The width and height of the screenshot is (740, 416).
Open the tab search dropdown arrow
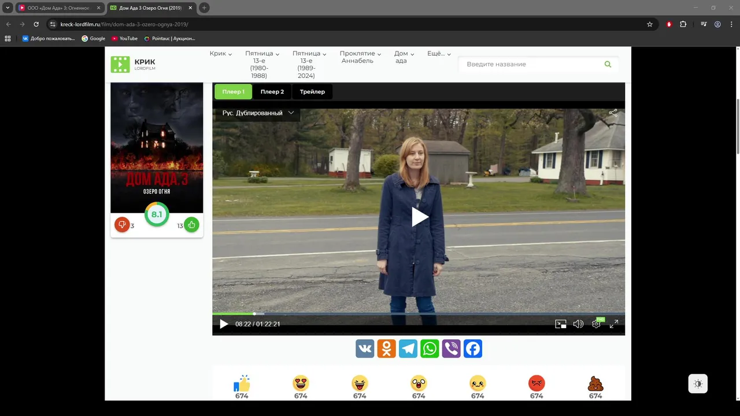8,8
